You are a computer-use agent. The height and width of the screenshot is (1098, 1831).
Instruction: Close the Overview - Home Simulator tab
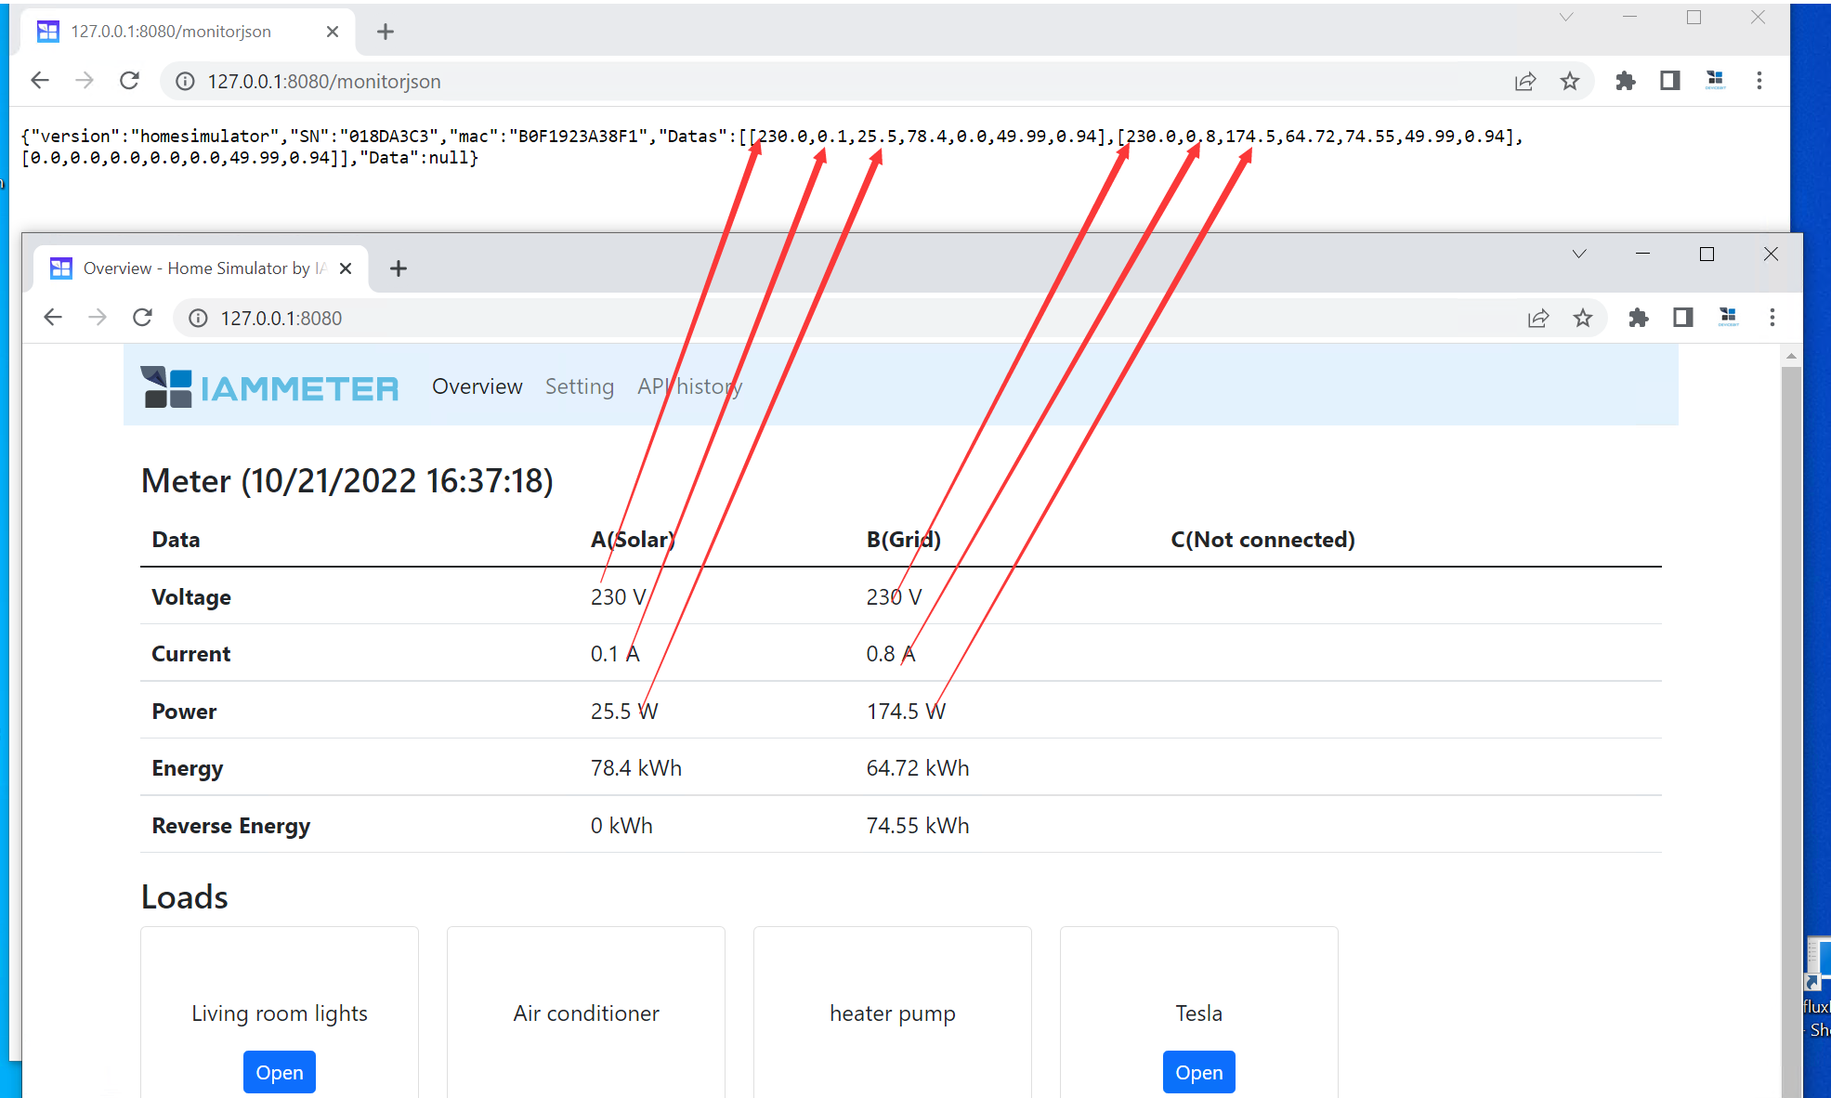(346, 268)
